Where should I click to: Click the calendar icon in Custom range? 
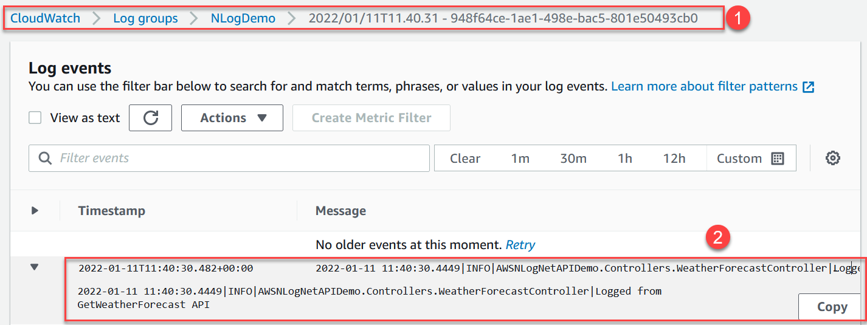tap(777, 158)
